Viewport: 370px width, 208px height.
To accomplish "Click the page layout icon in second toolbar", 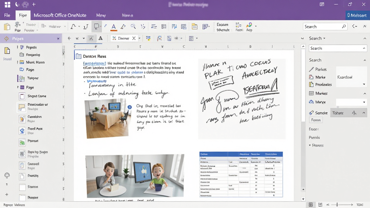I will pyautogui.click(x=169, y=38).
